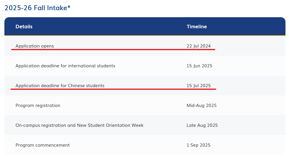Select On-campus registration and Orientation Week text
289x165 pixels.
pos(79,125)
